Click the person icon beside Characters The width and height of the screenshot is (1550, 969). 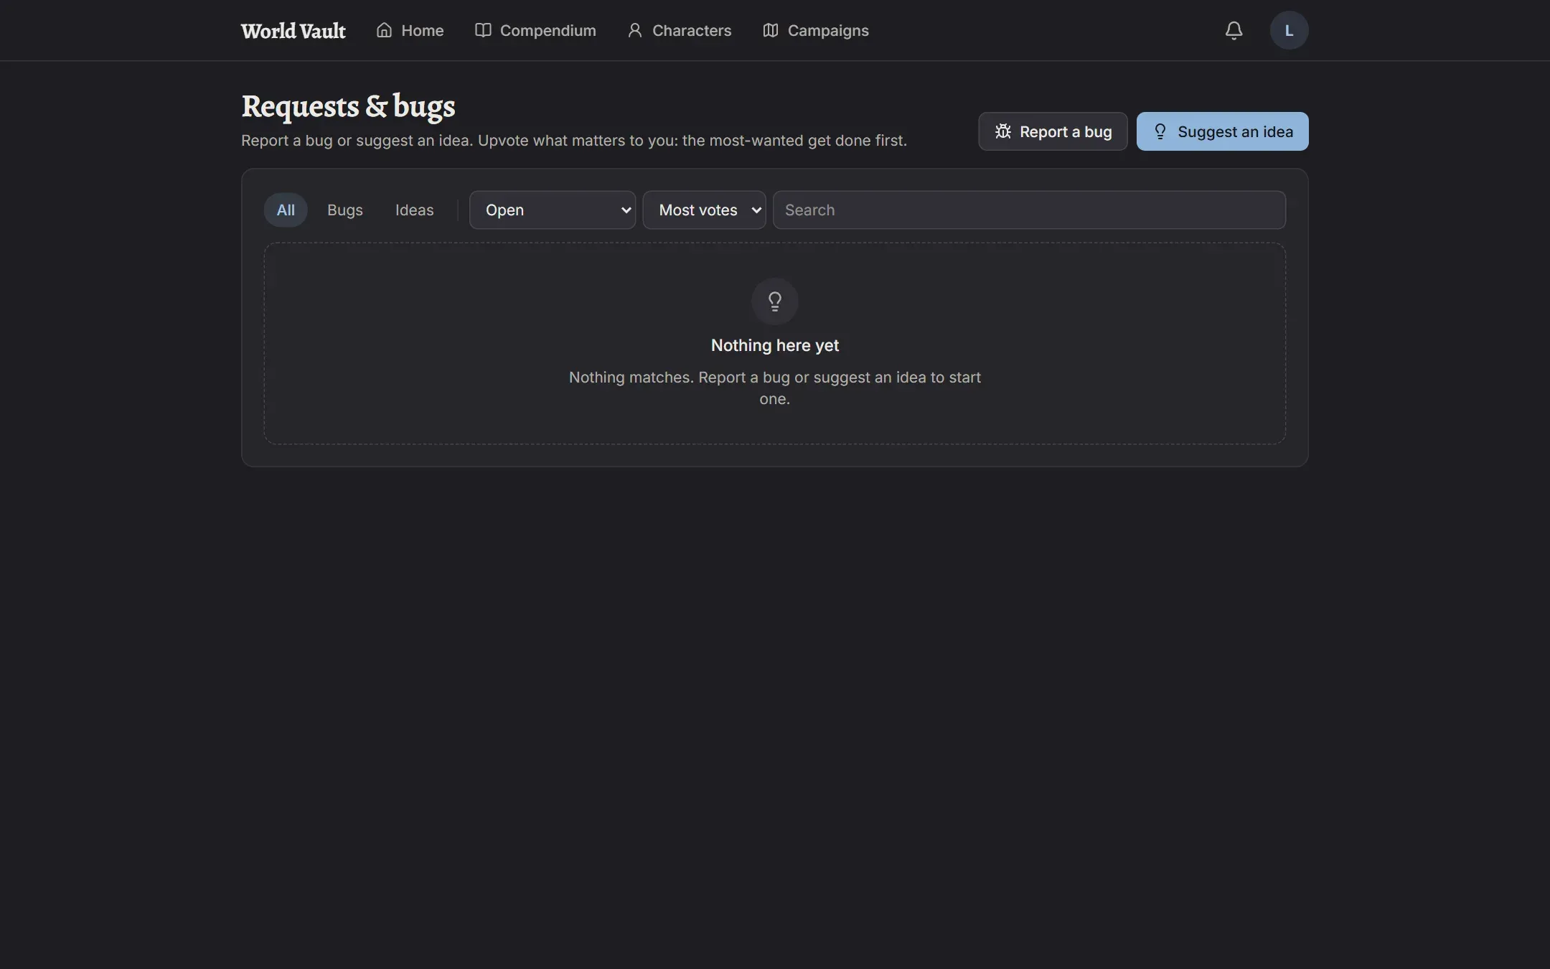634,30
